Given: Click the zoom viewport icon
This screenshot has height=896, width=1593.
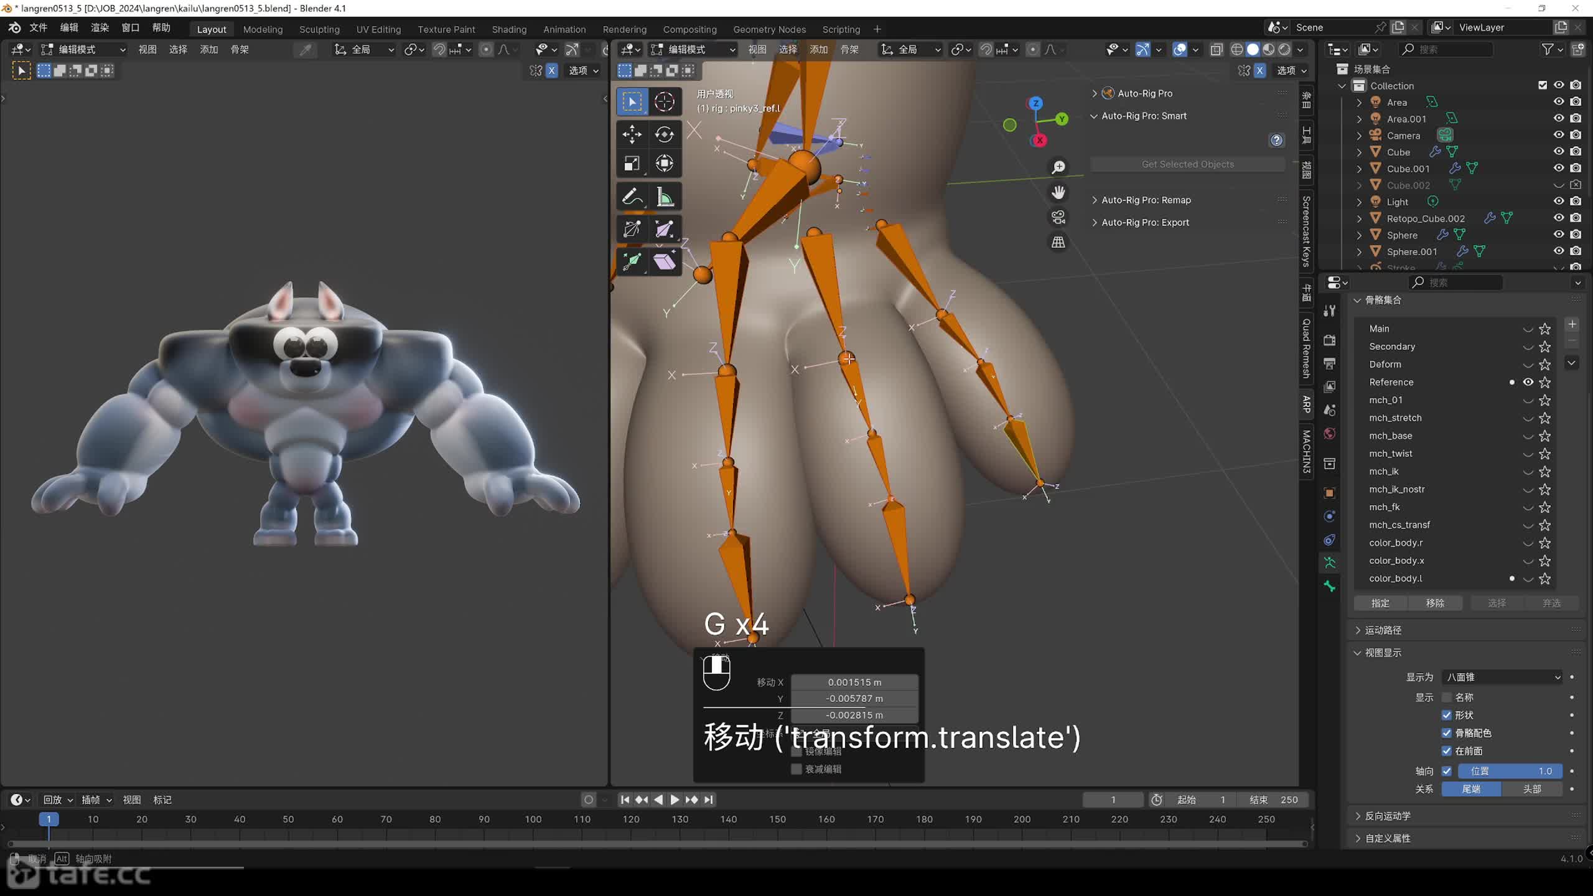Looking at the screenshot, I should point(1058,167).
